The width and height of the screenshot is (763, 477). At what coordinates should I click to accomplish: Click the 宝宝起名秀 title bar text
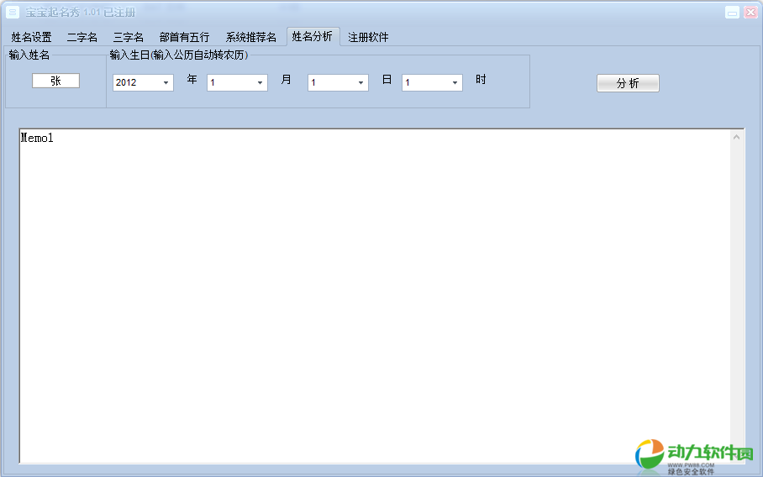(x=80, y=13)
